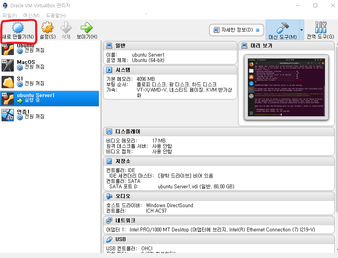Click the 시스템 section chip icon
Image resolution: width=338 pixels, height=258 pixels.
[x=109, y=70]
